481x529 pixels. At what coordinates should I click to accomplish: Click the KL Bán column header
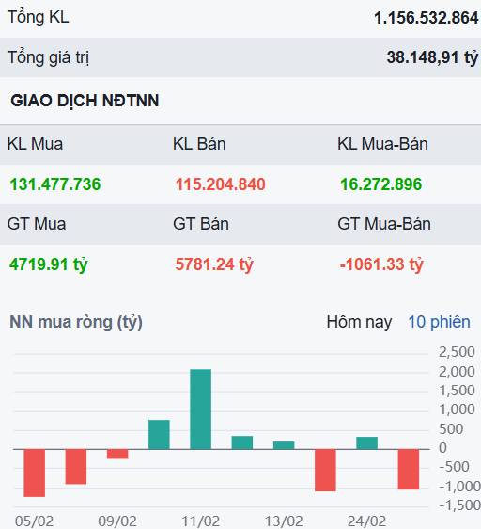(199, 144)
